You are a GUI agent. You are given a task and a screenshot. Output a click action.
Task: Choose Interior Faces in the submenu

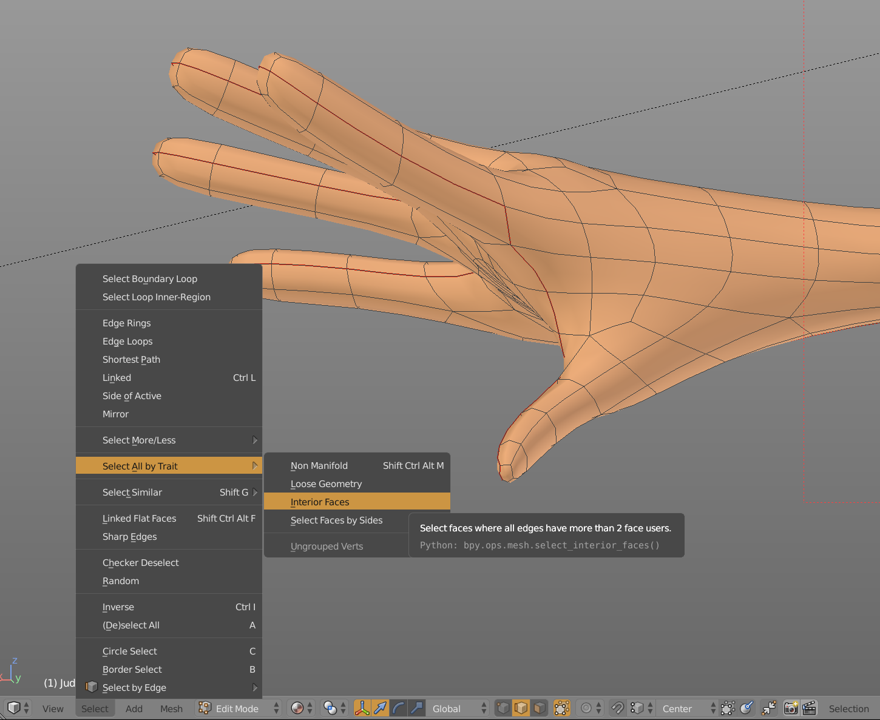(357, 502)
